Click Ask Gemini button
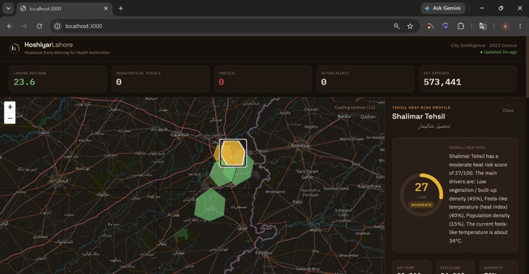 click(x=442, y=8)
